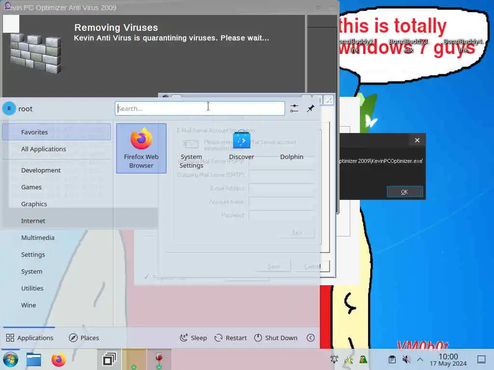Toggle the muted volume icon
Viewport: 494px width, 370px height.
pos(406,359)
